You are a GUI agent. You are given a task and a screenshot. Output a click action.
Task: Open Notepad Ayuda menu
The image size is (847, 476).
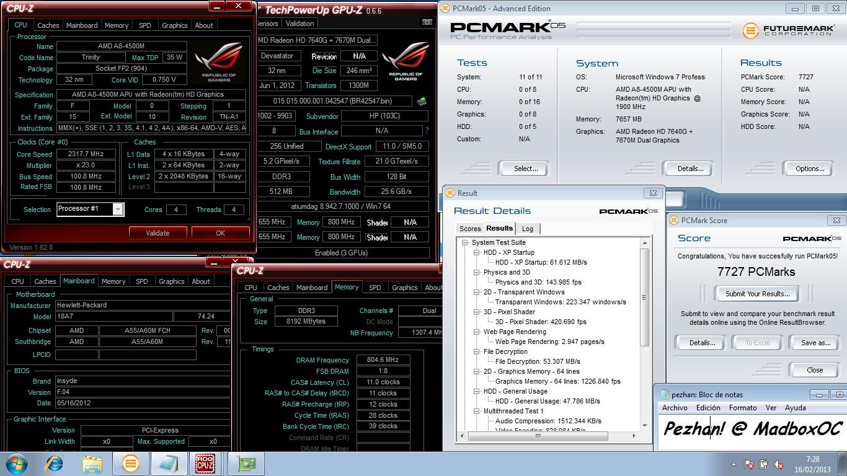coord(796,408)
